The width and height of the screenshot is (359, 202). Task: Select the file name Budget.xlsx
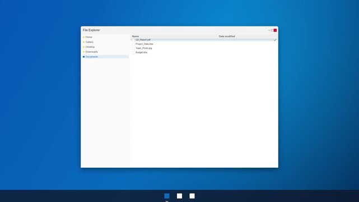(142, 52)
